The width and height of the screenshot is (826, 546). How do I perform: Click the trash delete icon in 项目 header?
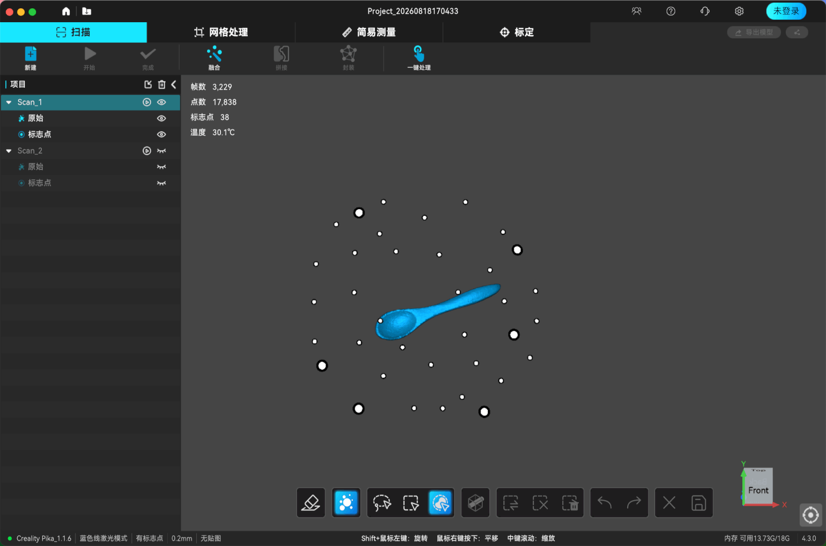click(x=162, y=84)
